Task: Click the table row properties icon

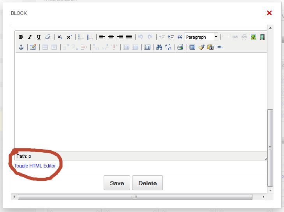Action: tap(45, 47)
